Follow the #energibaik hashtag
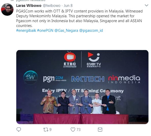The width and height of the screenshot is (151, 136). [x=26, y=31]
